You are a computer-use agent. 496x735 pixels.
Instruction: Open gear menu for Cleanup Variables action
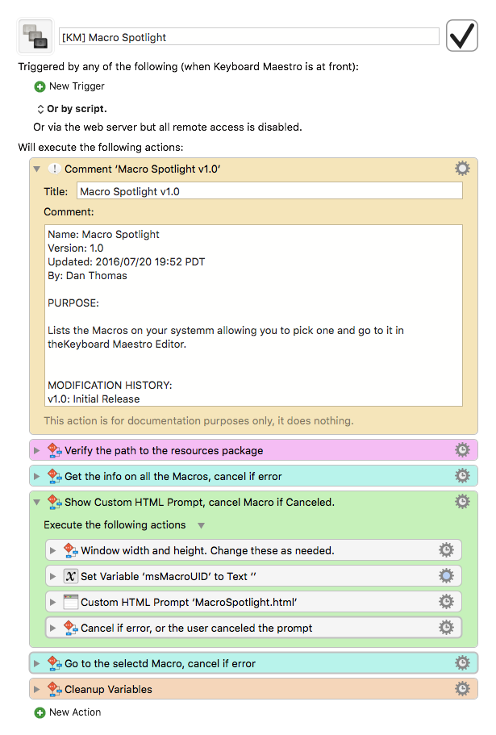click(462, 688)
